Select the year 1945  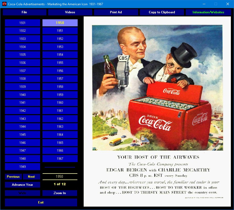coord(22,135)
